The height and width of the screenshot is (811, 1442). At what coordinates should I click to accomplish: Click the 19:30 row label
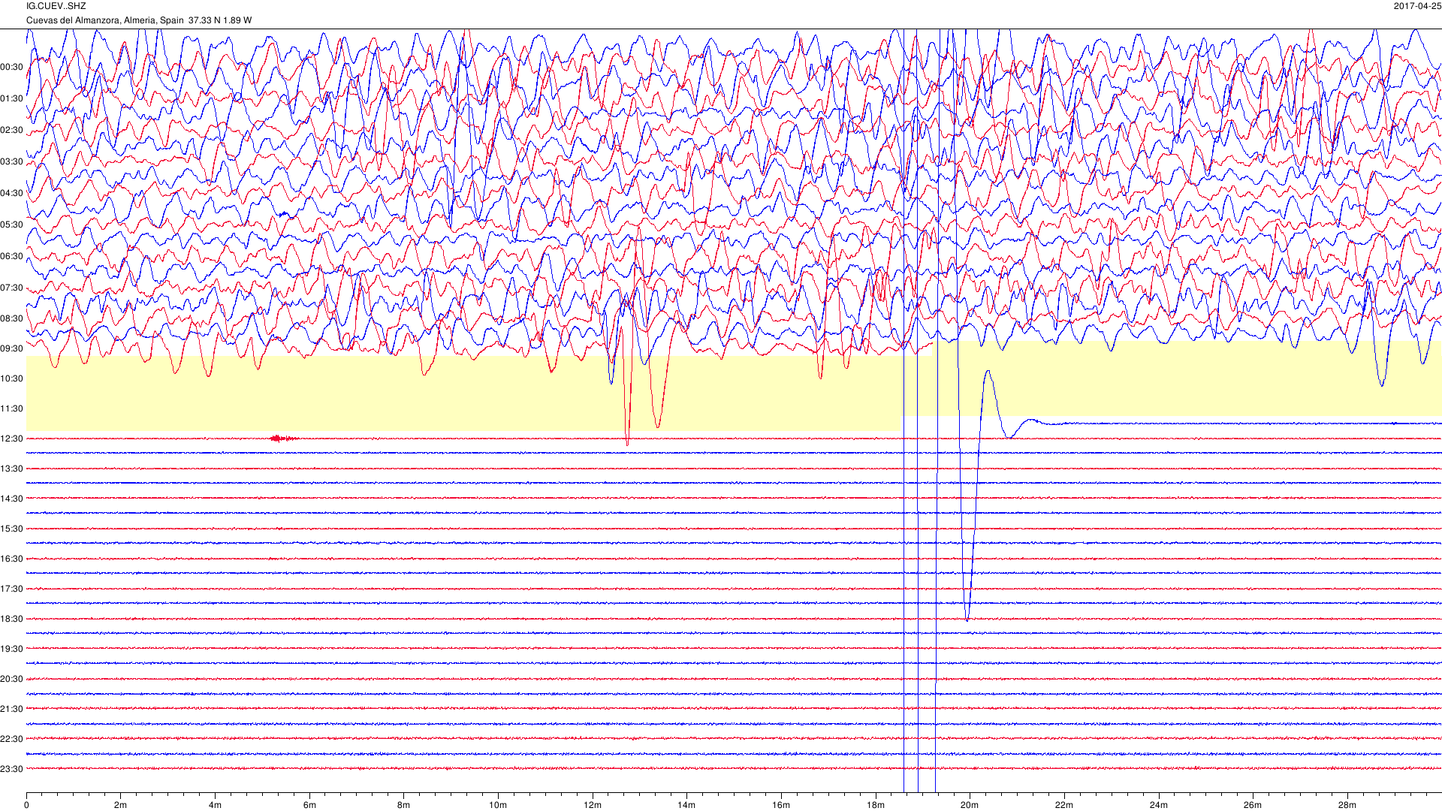coord(11,650)
